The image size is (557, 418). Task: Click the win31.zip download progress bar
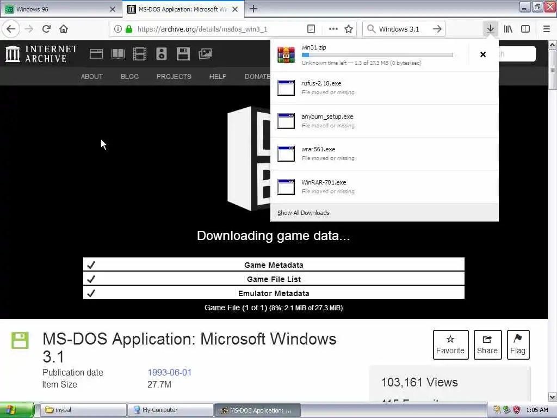click(x=377, y=55)
